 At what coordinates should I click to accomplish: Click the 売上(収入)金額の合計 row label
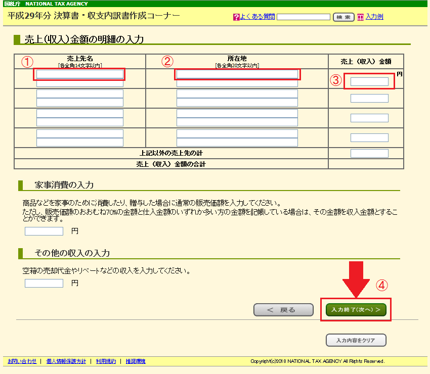(171, 164)
